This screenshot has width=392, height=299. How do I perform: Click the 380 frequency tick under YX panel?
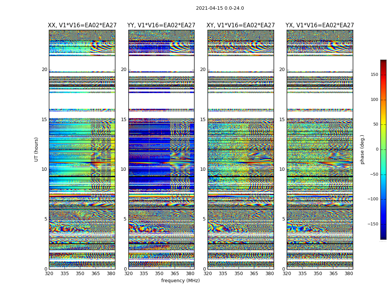tap(349, 274)
